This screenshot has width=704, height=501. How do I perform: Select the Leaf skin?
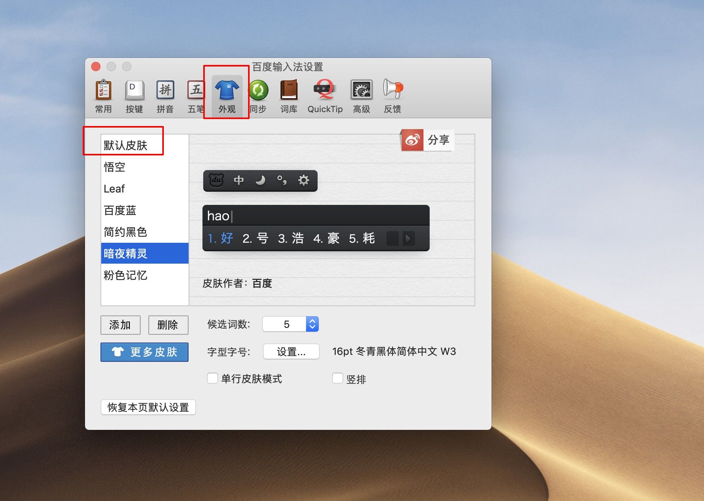click(145, 189)
